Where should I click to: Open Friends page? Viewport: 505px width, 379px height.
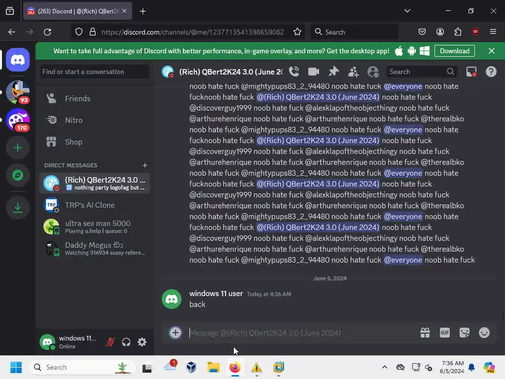pos(95,98)
